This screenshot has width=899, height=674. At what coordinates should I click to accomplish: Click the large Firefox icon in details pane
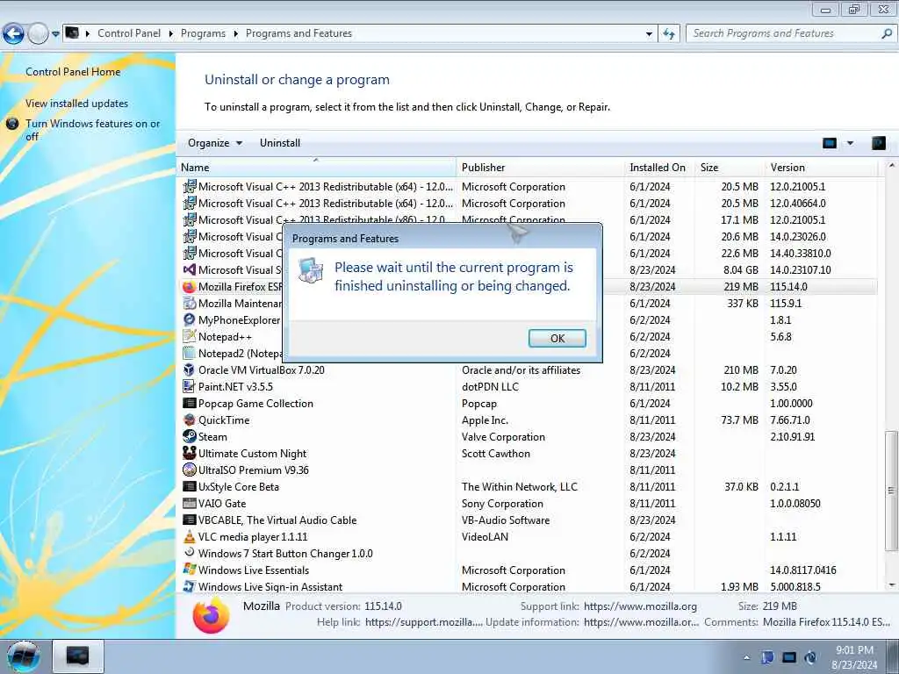(x=211, y=615)
